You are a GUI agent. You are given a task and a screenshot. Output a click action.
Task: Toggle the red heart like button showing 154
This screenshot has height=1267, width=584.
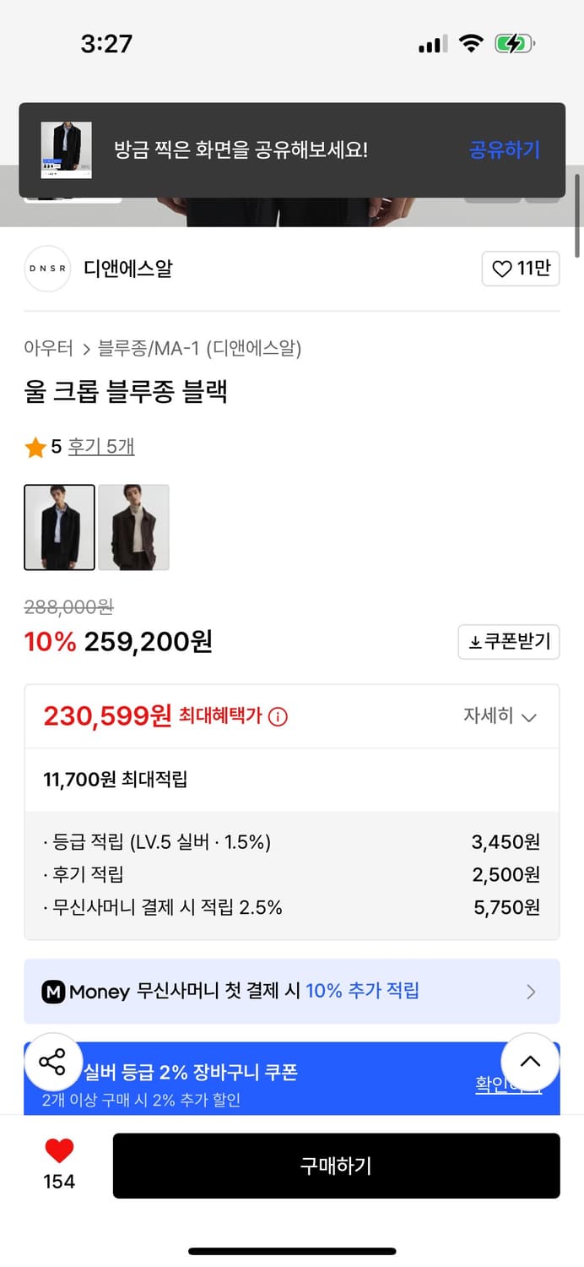pyautogui.click(x=57, y=1152)
